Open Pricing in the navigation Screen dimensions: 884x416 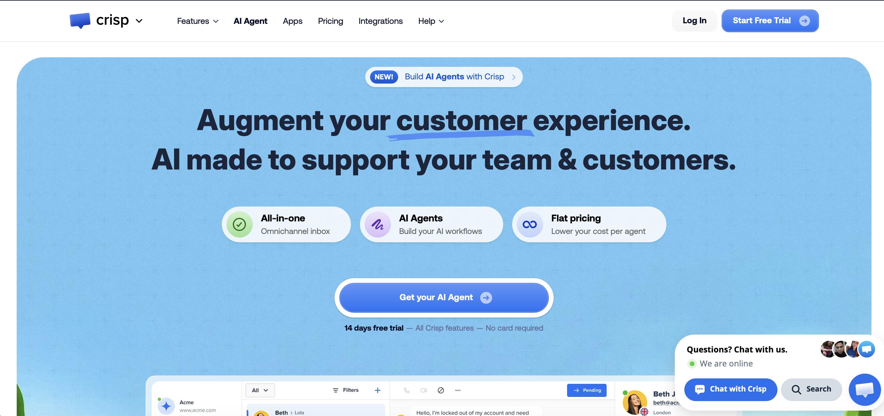[x=330, y=21]
